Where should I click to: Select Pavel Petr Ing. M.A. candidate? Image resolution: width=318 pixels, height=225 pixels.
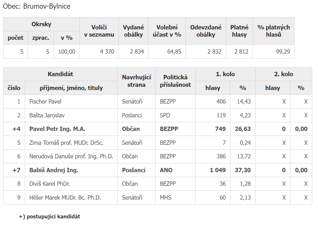tap(57, 129)
